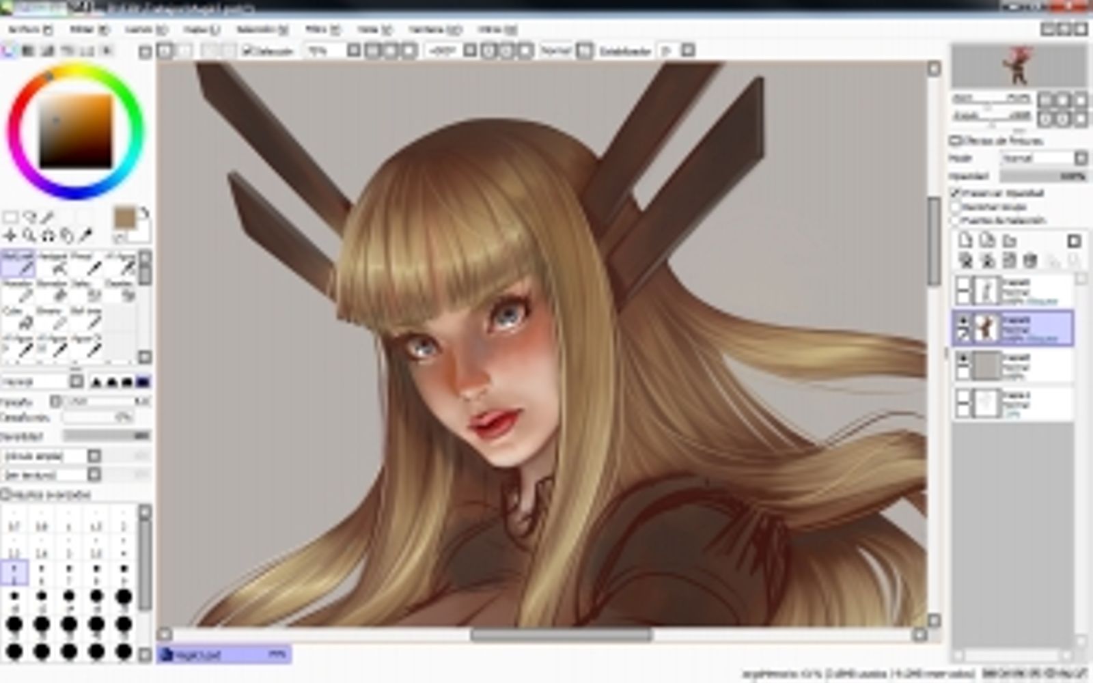Hide the highlighted layer's visibility eye

click(963, 320)
